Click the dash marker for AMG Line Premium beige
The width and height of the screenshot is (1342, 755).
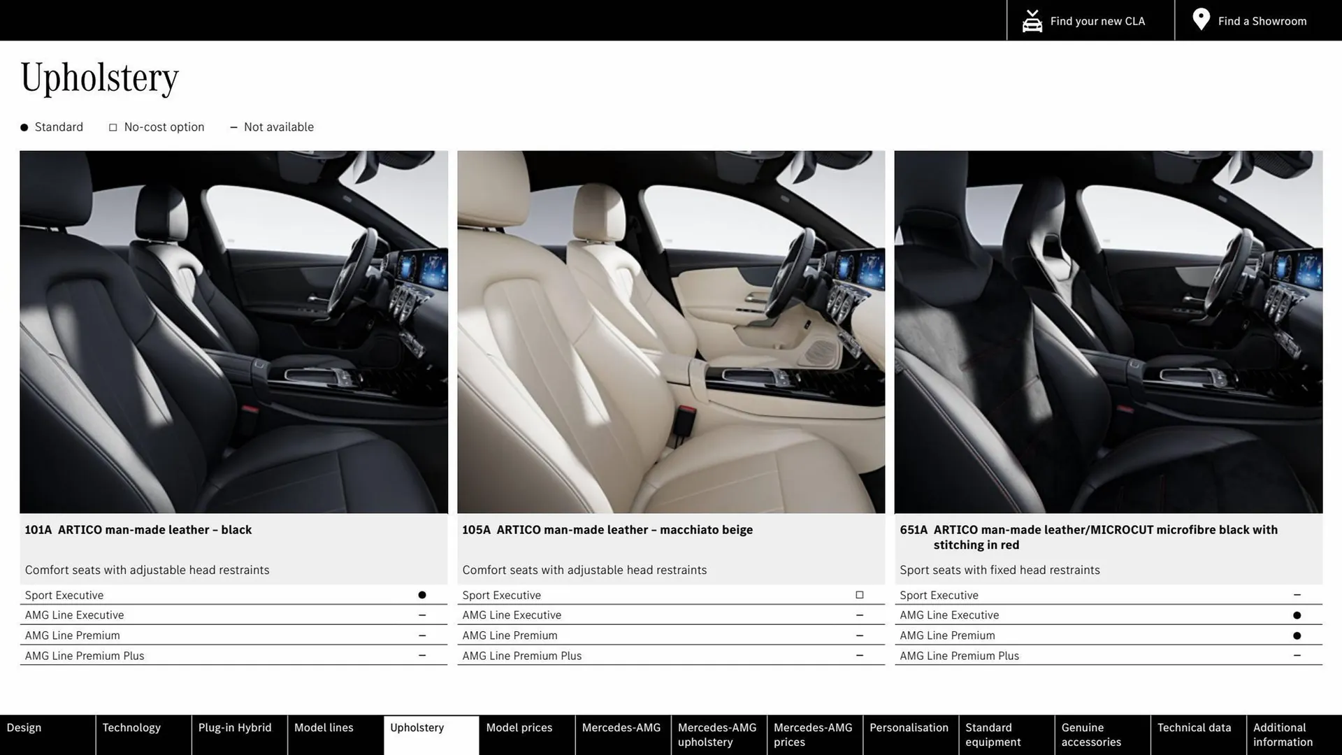tap(859, 635)
